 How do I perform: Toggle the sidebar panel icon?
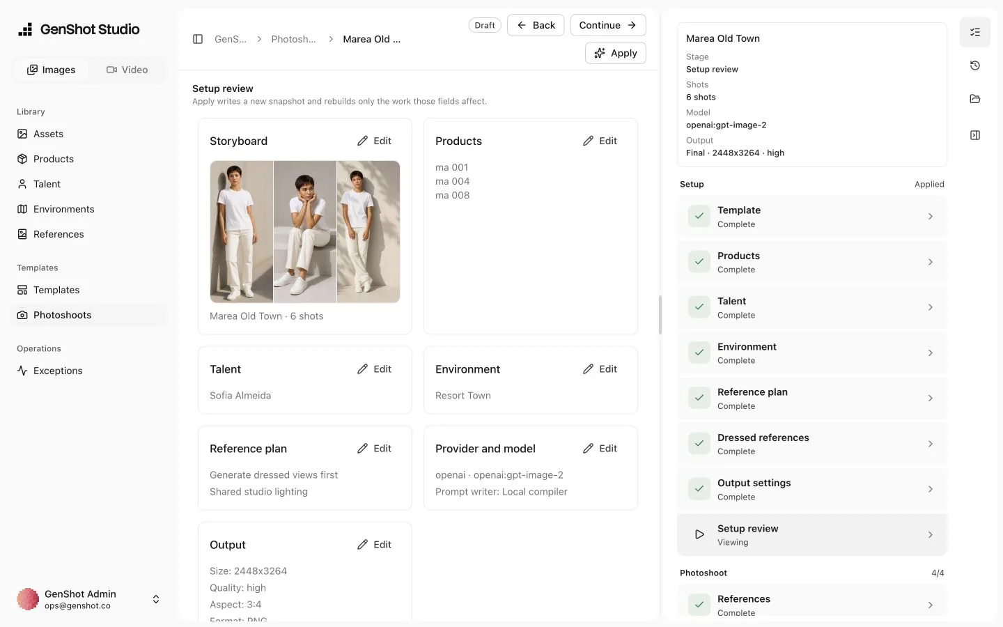198,39
